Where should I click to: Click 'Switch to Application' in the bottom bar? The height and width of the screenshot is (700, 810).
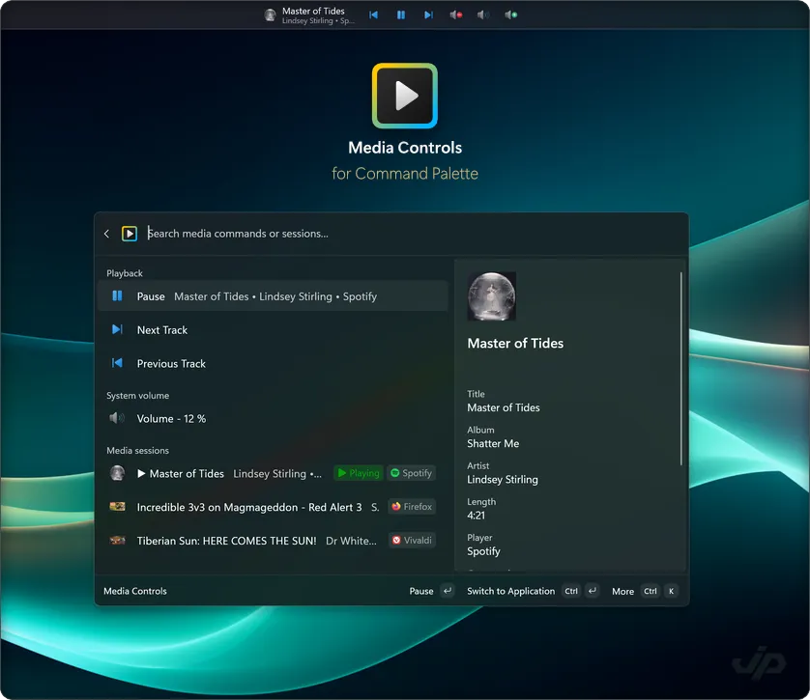(533, 591)
